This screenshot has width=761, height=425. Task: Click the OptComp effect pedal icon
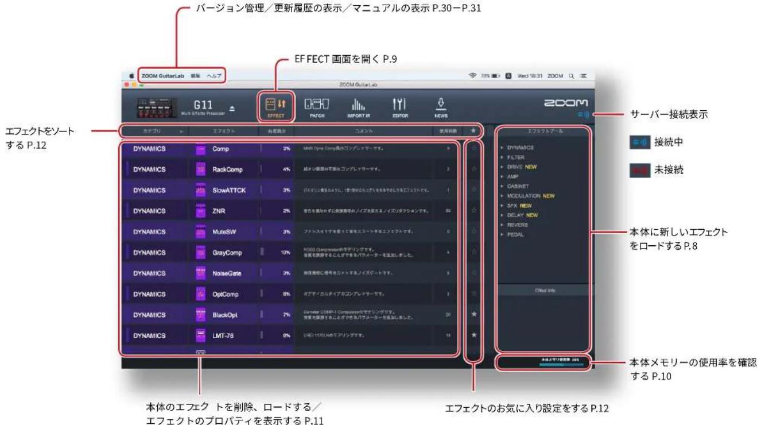[200, 294]
